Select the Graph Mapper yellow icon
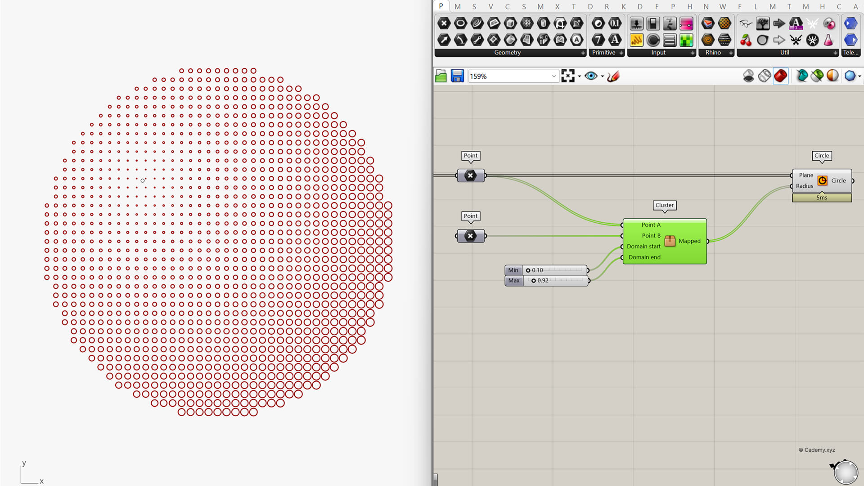Screen dimensions: 864x486 coord(636,40)
